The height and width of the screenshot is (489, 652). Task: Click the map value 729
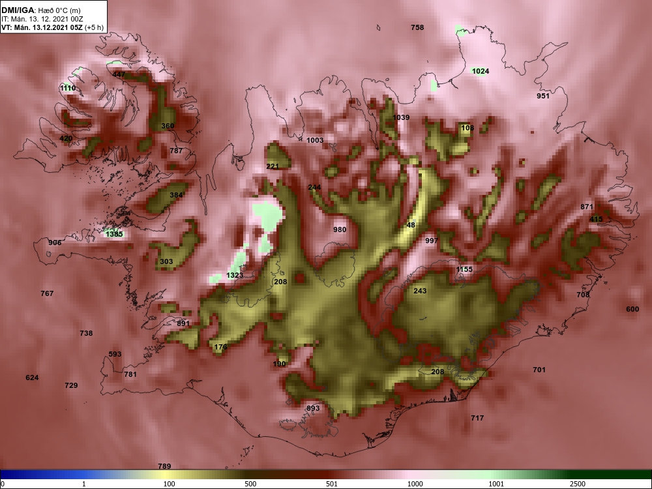71,385
